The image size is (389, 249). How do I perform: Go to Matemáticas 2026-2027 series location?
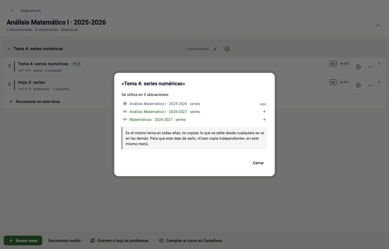(194, 120)
